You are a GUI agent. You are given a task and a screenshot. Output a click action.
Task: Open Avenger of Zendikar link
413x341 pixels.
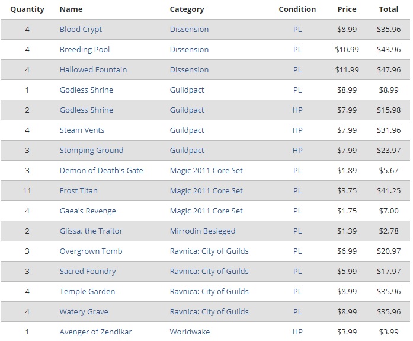(x=96, y=332)
